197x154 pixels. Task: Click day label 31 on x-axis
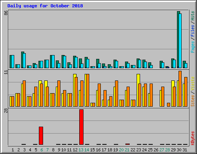pos(185,150)
